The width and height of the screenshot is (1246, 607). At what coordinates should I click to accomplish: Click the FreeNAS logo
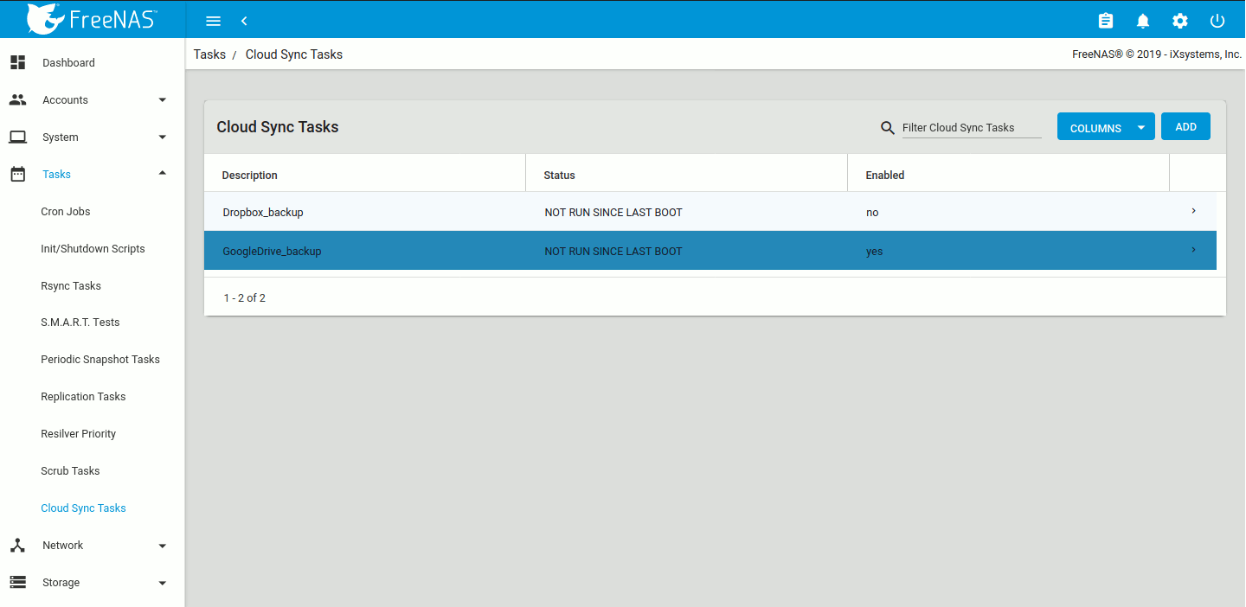(x=92, y=18)
